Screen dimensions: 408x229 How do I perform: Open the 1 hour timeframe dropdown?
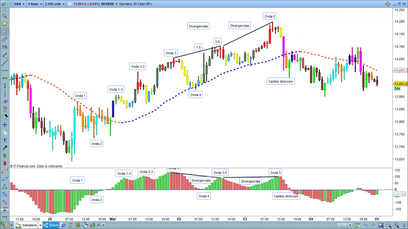[x=35, y=4]
